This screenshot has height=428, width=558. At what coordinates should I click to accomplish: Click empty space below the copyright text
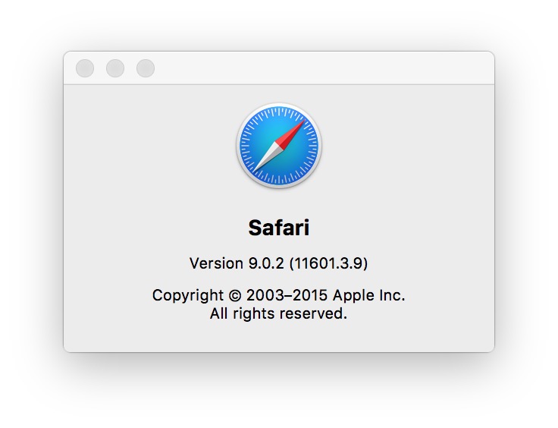click(279, 336)
